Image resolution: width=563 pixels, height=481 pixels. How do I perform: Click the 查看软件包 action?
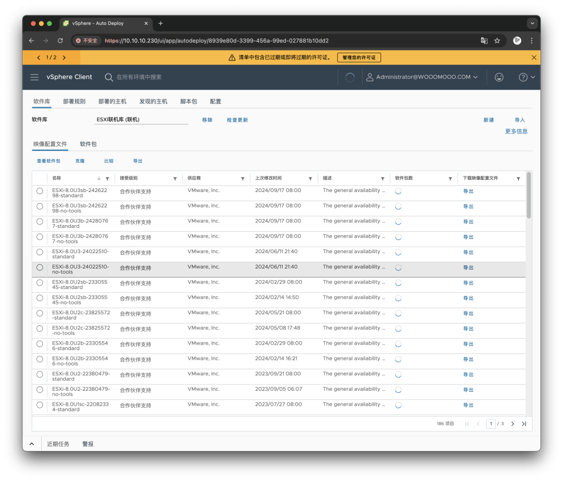click(x=48, y=161)
